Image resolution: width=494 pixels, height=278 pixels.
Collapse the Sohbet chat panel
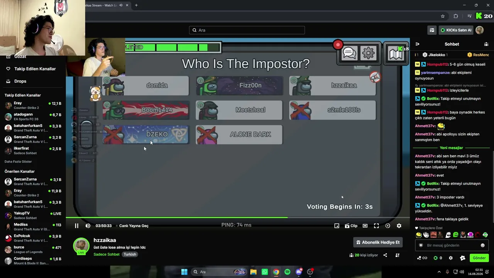pyautogui.click(x=417, y=44)
